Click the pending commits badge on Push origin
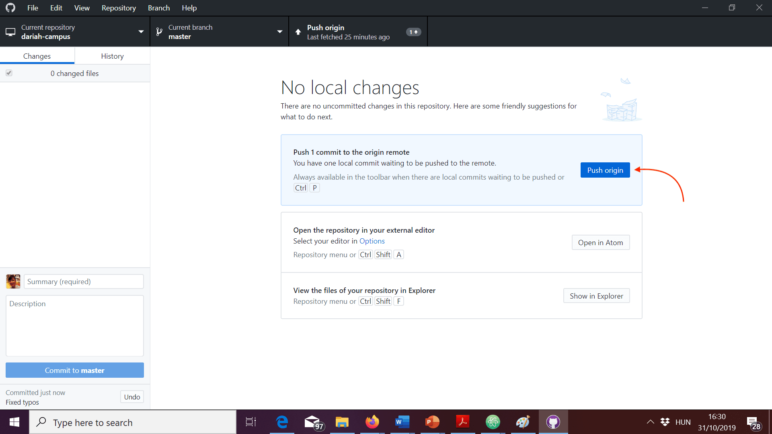This screenshot has height=434, width=772. coord(413,32)
